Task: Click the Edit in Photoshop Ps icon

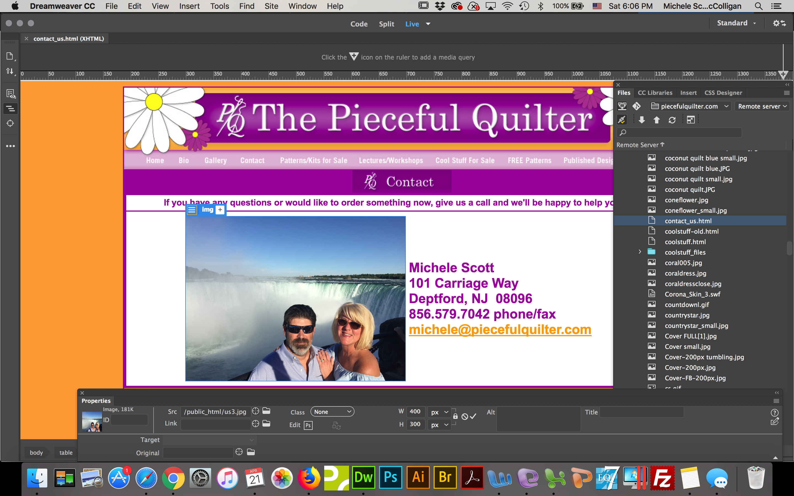Action: click(x=308, y=425)
